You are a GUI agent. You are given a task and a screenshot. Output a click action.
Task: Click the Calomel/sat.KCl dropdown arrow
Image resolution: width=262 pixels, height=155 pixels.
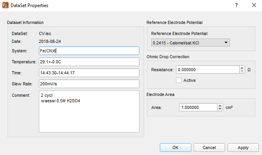pos(226,42)
